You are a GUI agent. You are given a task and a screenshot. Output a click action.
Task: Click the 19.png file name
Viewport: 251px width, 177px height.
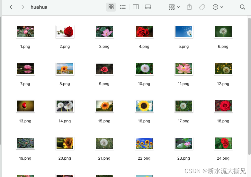(x=25, y=158)
